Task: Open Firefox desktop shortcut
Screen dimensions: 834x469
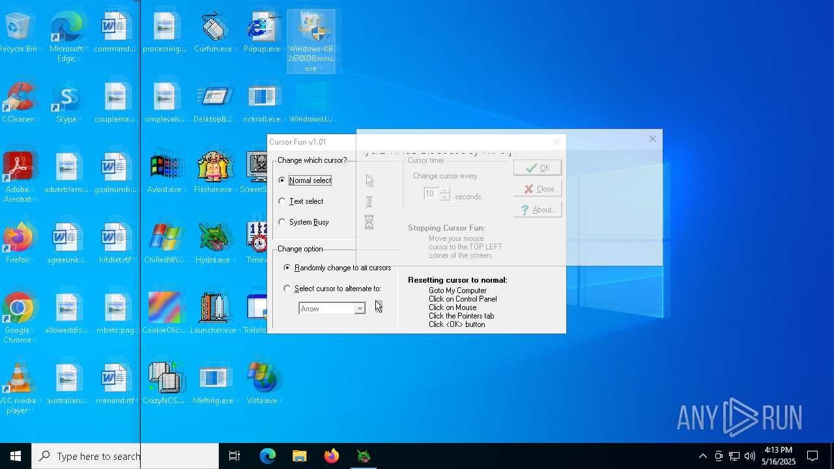Action: [x=18, y=244]
